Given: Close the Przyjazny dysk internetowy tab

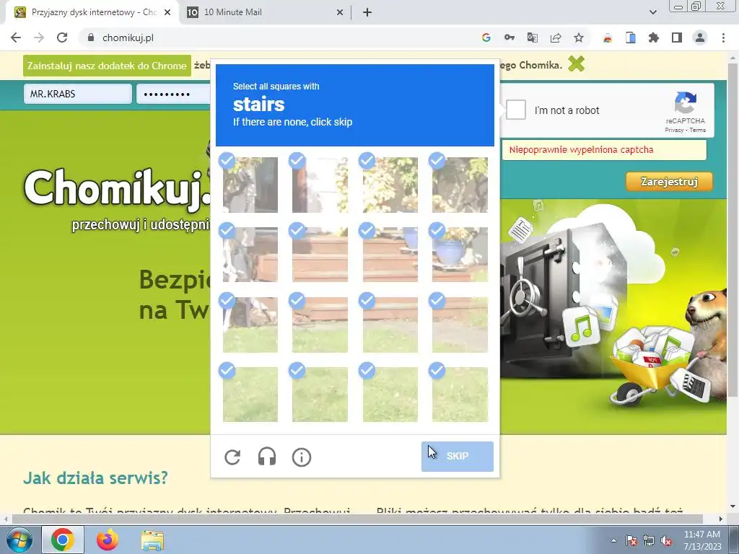Looking at the screenshot, I should (x=167, y=12).
